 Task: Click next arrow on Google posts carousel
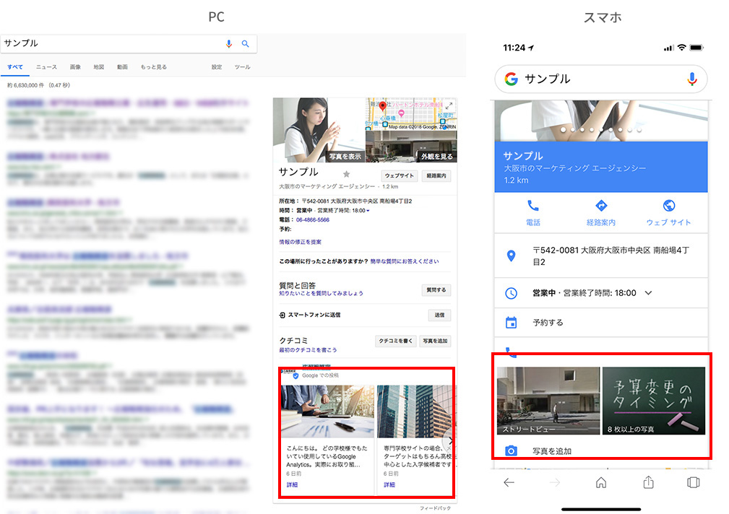[451, 441]
